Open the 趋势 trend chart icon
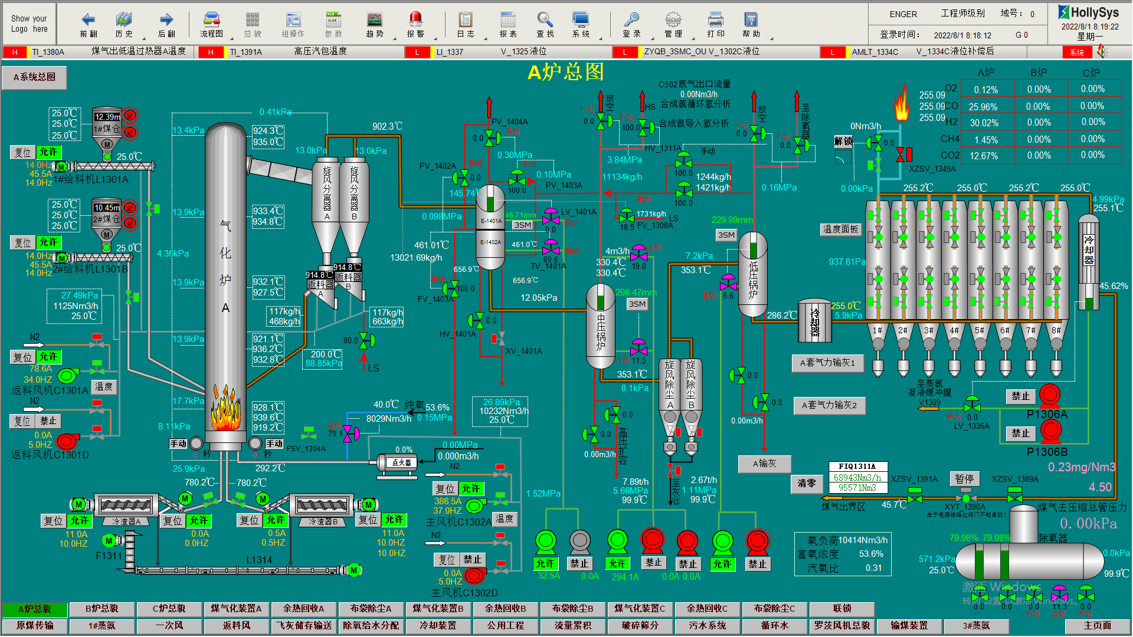 pyautogui.click(x=374, y=19)
